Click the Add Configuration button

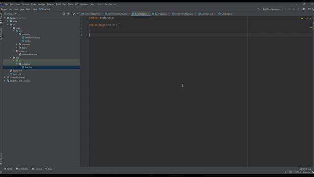point(271,9)
